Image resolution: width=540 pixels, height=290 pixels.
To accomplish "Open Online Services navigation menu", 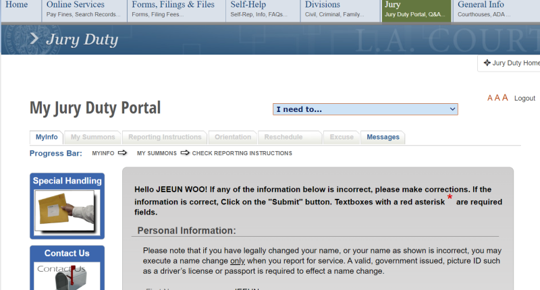I will point(84,10).
